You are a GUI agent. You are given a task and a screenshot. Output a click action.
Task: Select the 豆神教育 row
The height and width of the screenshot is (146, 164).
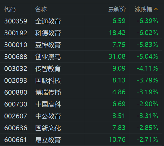click(x=81, y=45)
